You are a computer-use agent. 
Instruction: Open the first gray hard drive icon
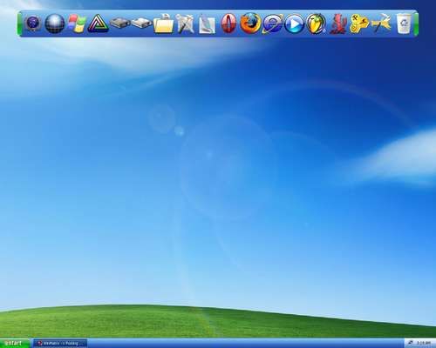[120, 23]
